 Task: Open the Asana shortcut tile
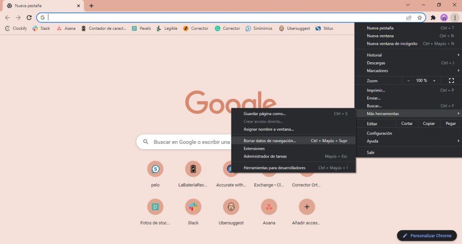coord(269,212)
